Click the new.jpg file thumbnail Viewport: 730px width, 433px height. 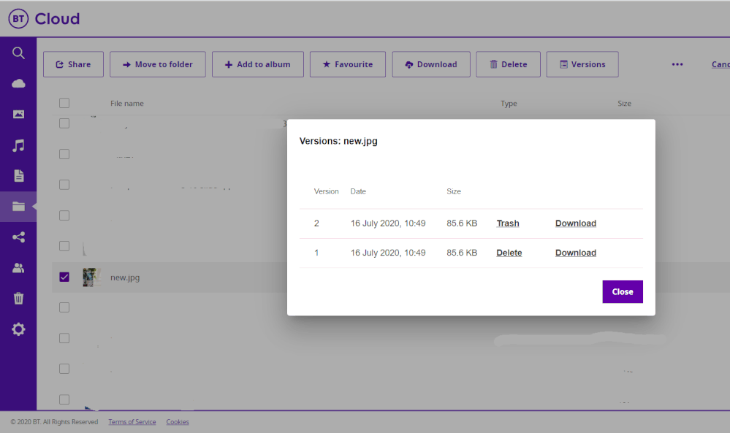(x=91, y=277)
